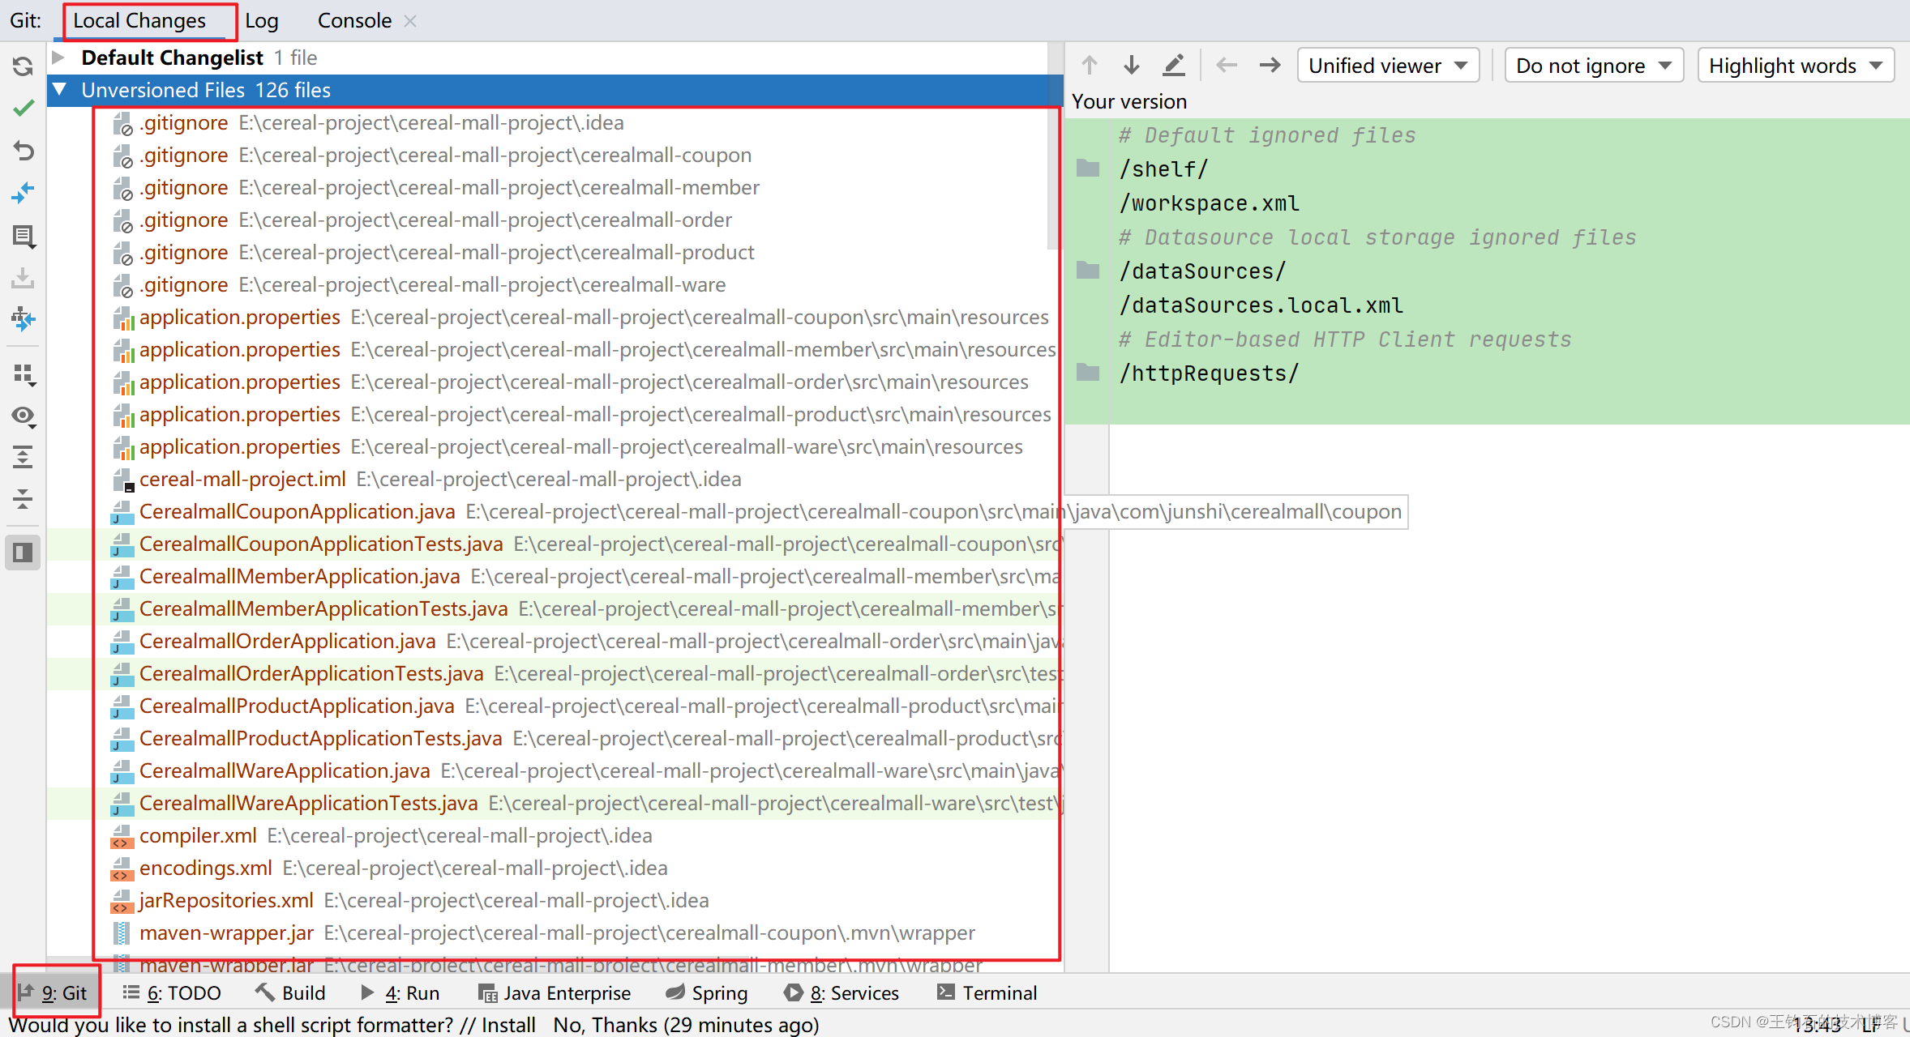Click the Group By icon

pyautogui.click(x=23, y=374)
